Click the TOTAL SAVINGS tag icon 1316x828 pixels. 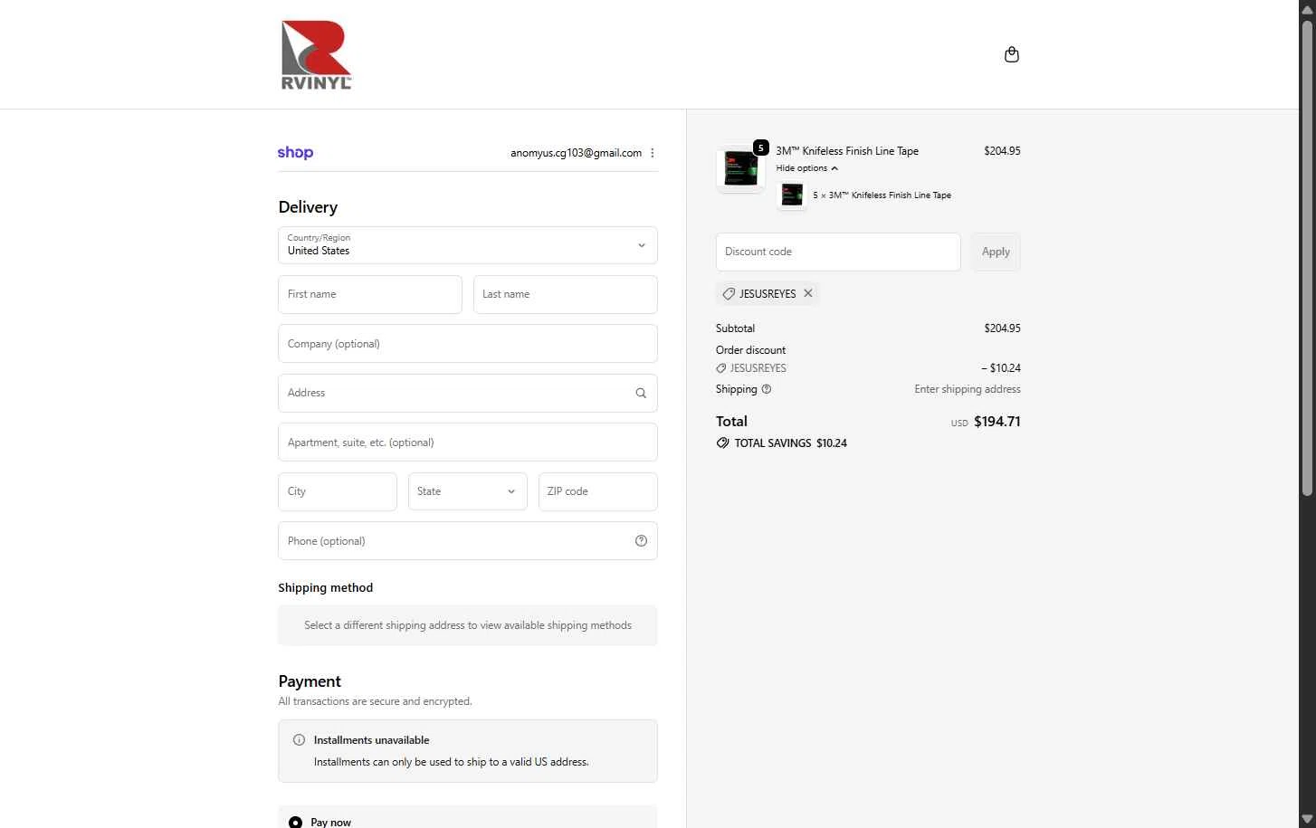click(722, 443)
